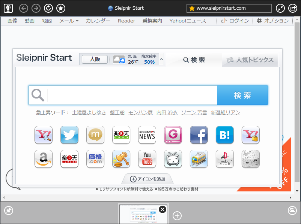Open the Rakuten Travel shortcut icon
The height and width of the screenshot is (224, 301).
click(x=121, y=135)
